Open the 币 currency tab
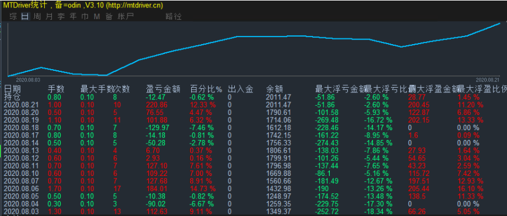 pyautogui.click(x=85, y=16)
